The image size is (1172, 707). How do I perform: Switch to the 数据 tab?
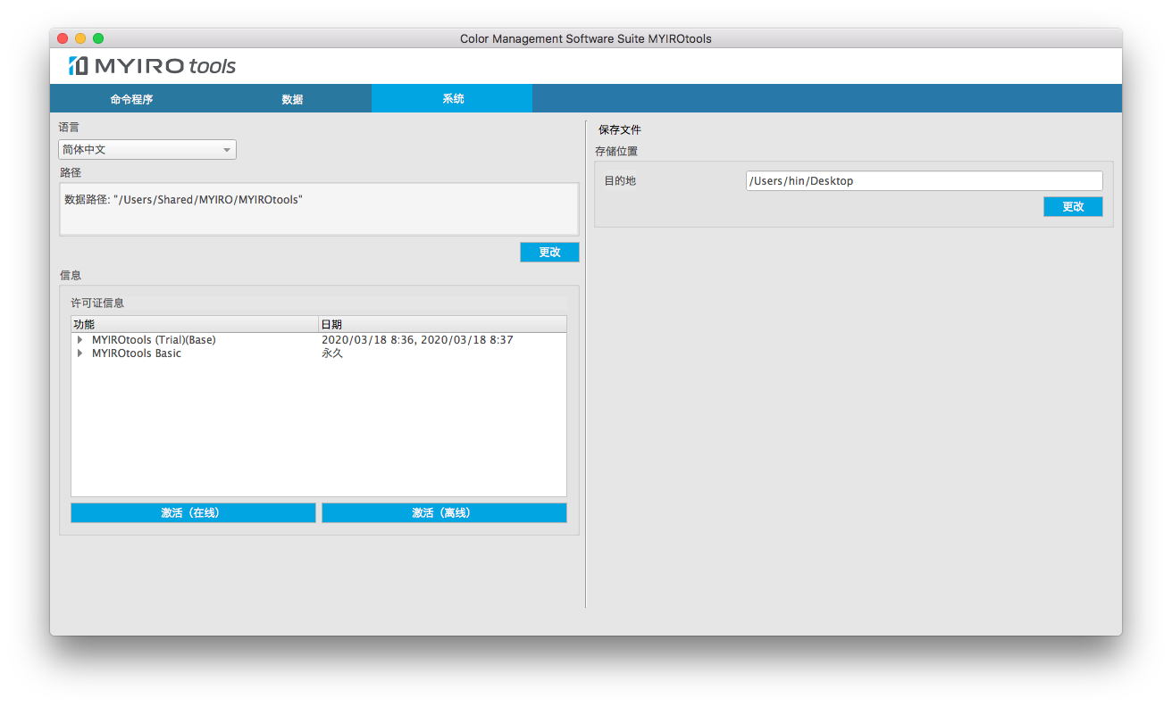pyautogui.click(x=292, y=99)
